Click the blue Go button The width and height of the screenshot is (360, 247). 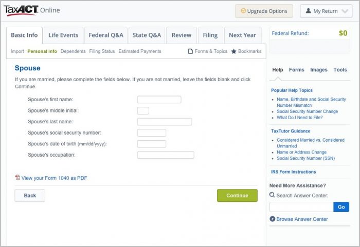coord(341,207)
